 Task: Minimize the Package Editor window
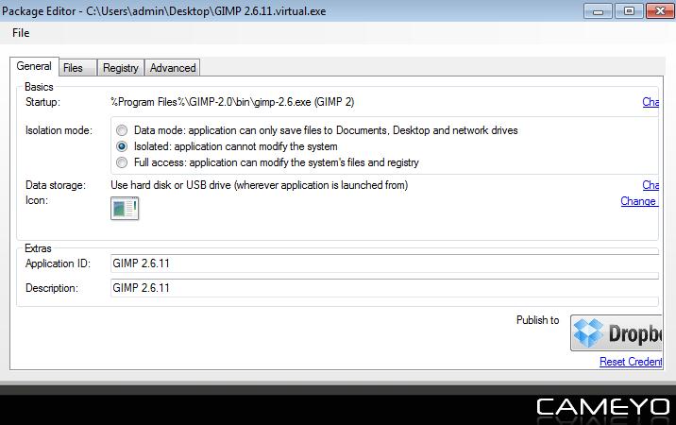pos(598,11)
